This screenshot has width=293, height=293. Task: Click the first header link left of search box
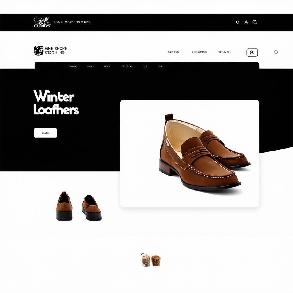tap(173, 52)
